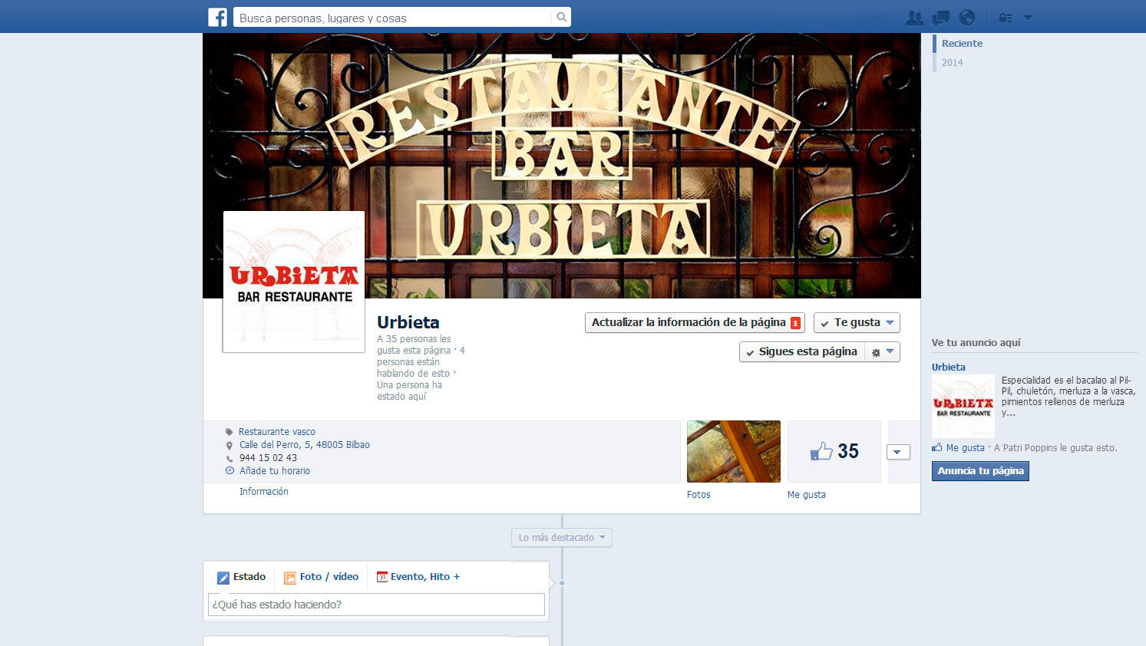Open the friend requests icon
This screenshot has height=646, width=1146.
point(914,18)
